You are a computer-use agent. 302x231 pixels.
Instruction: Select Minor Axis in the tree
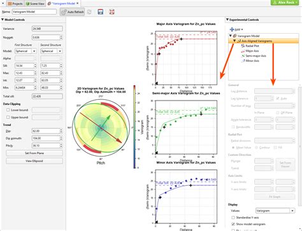click(252, 60)
